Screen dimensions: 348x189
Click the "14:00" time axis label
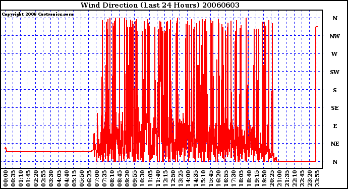[x=188, y=178]
